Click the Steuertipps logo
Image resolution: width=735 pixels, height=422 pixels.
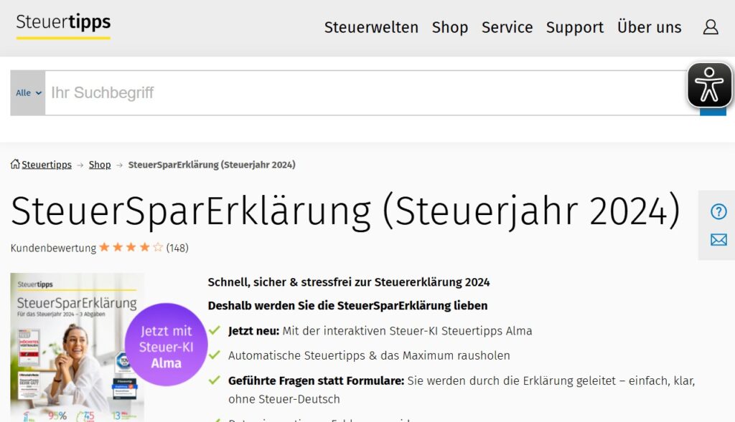coord(62,23)
